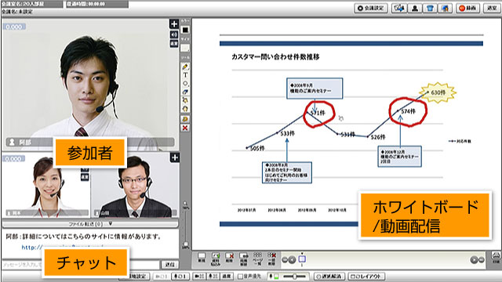Expand the ファイル転送 (0) panel
Viewport: 502px width, 282px height.
[x=90, y=224]
